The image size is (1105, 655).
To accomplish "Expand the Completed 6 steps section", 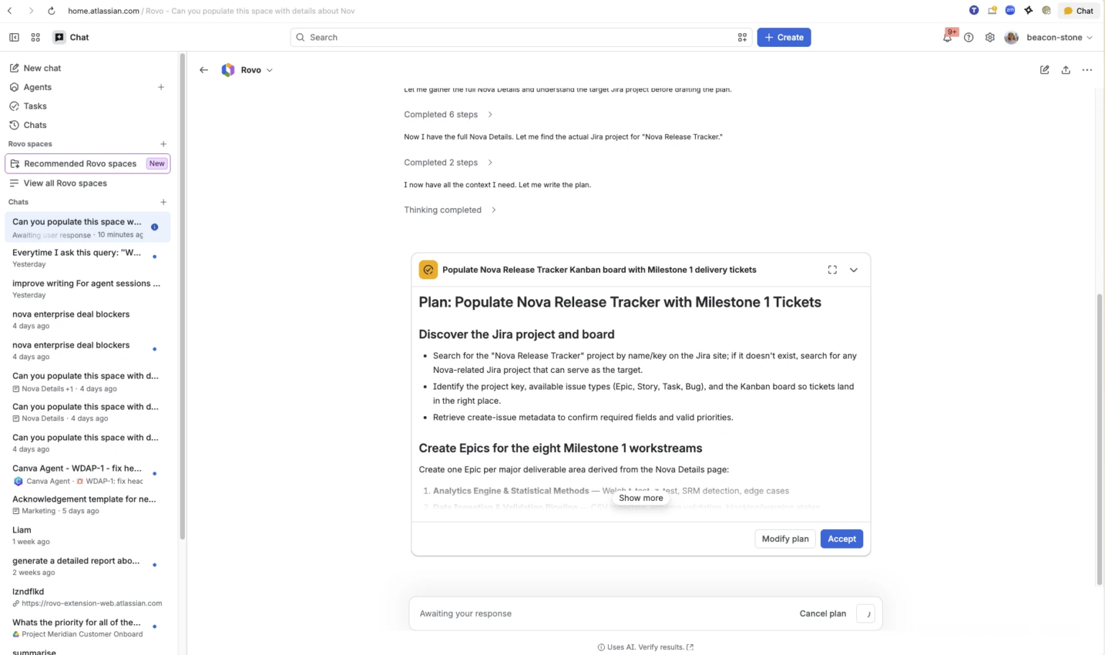I will pyautogui.click(x=448, y=114).
